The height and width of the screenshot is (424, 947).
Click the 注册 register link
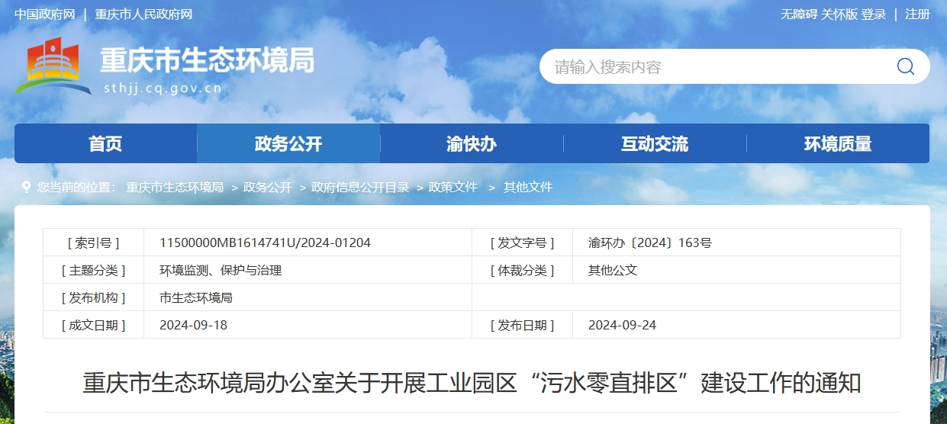coord(917,14)
